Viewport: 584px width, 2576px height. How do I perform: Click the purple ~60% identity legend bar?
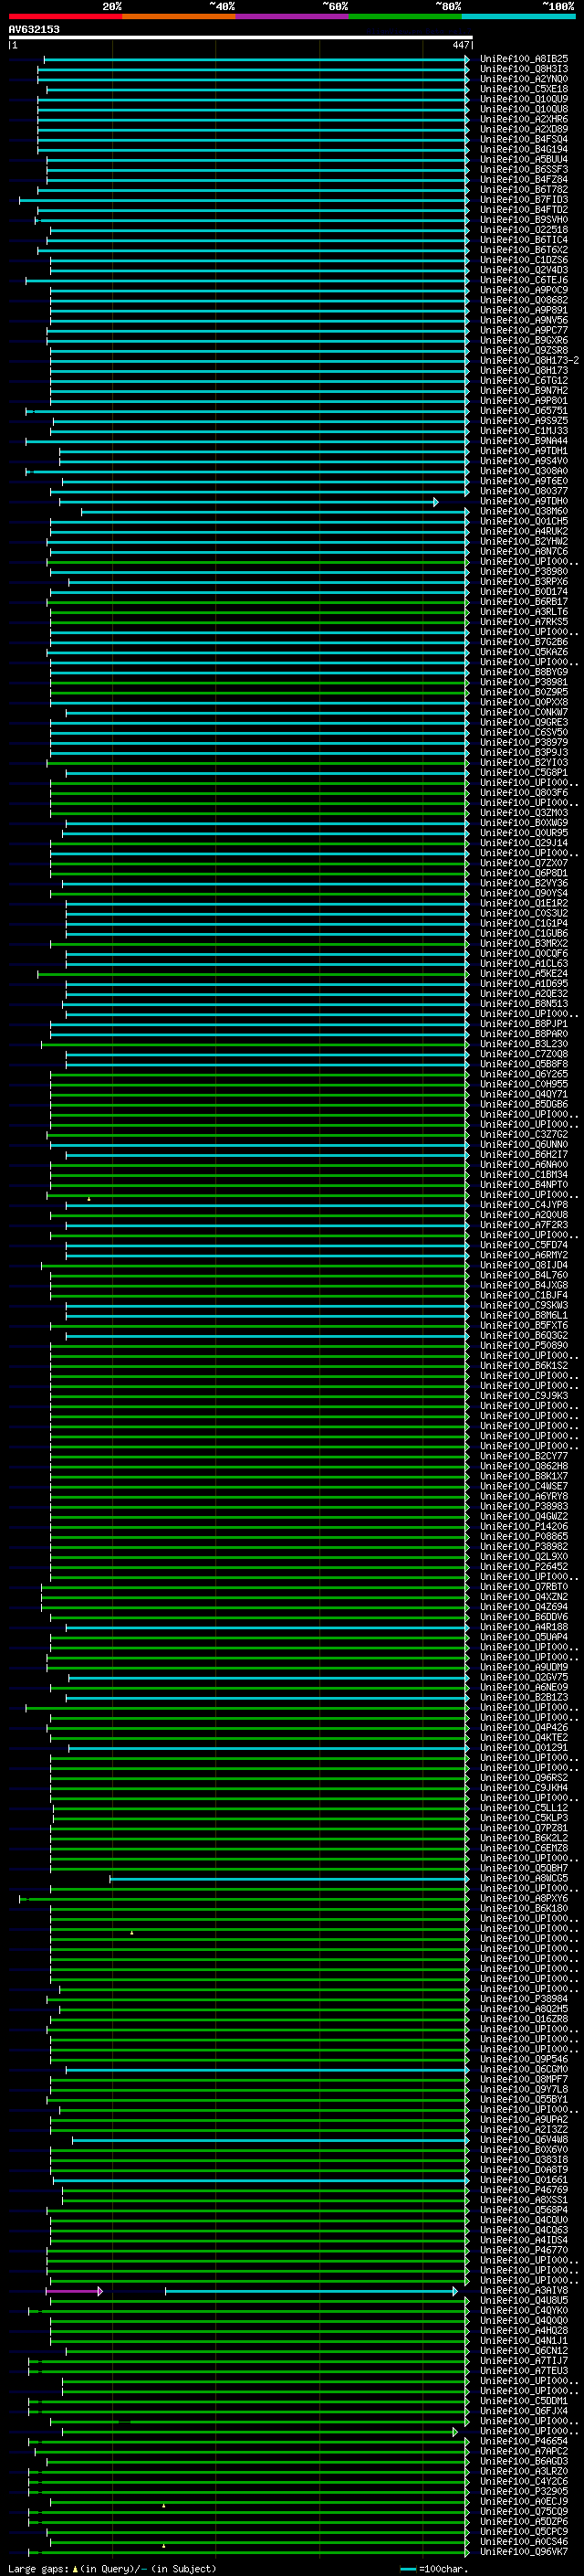293,16
